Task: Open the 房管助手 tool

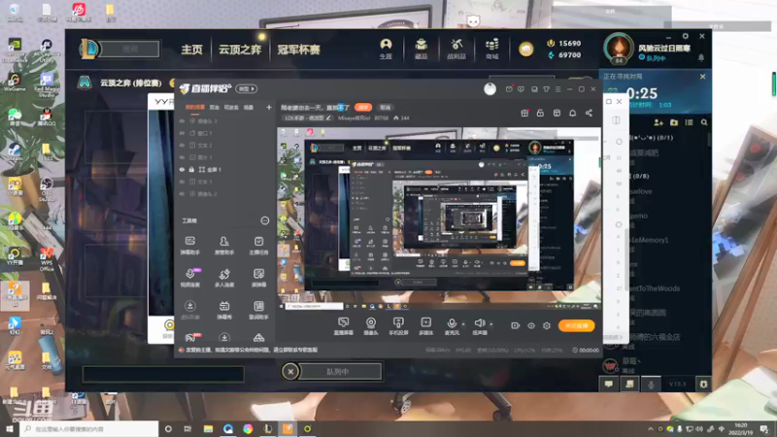Action: click(224, 246)
